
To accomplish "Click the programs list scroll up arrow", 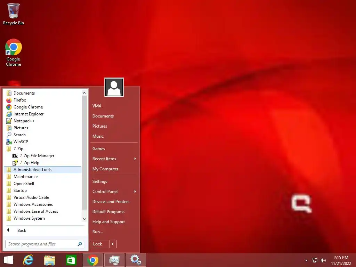I will tap(84, 93).
